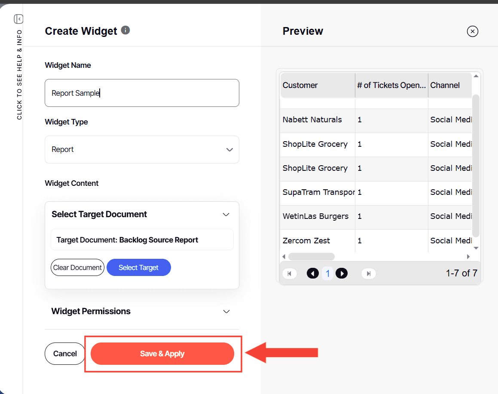
Task: Click the Clear Document button
Action: pyautogui.click(x=78, y=267)
